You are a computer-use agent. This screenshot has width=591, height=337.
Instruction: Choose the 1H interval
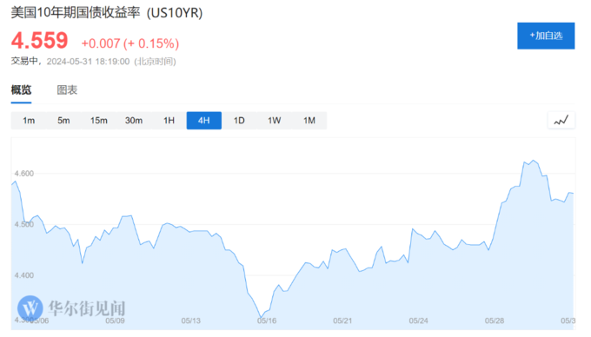coord(169,121)
